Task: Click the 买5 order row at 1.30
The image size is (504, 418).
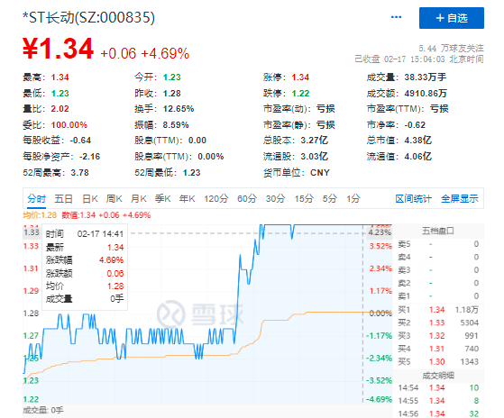Action: coord(438,362)
